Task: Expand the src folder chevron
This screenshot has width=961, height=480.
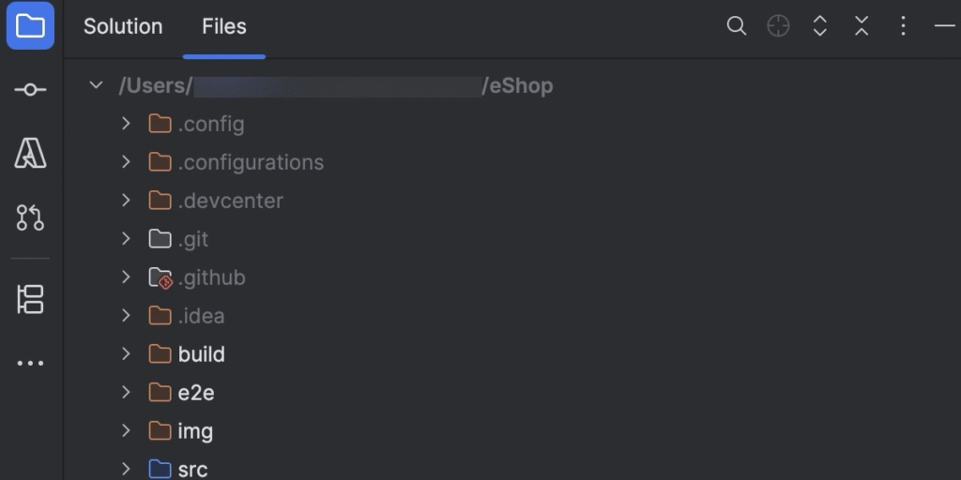Action: [126, 469]
